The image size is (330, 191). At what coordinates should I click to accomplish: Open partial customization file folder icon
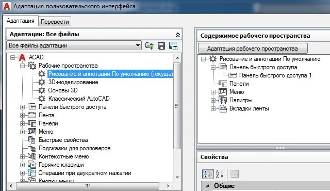pos(150,46)
